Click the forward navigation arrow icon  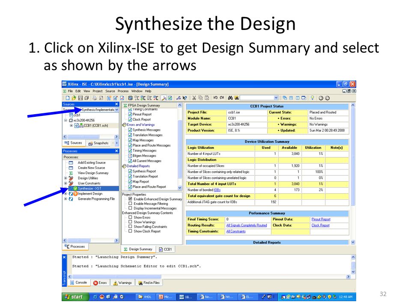tap(328, 98)
